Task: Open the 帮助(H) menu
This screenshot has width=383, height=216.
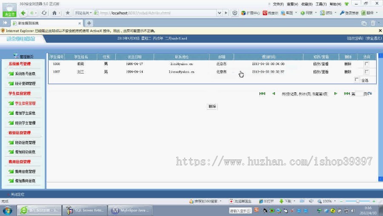Action: click(335, 4)
